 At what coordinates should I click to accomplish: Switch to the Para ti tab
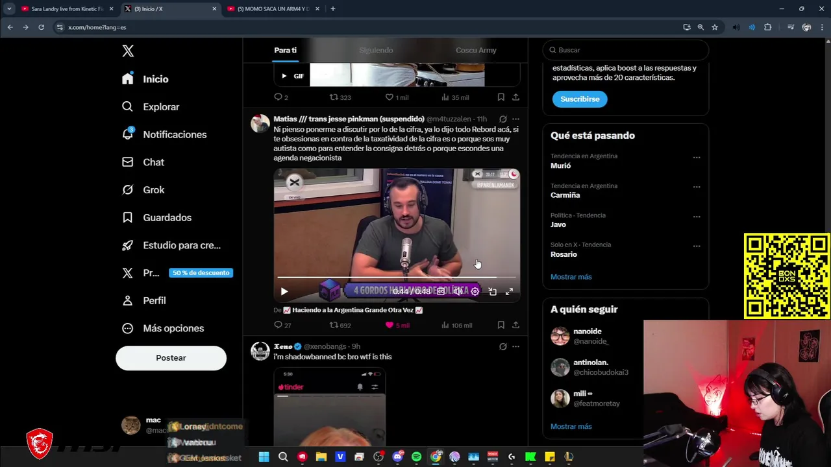coord(285,50)
